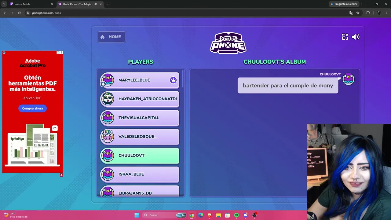Image resolution: width=391 pixels, height=220 pixels.
Task: Open the Windows Start menu
Action: (x=137, y=215)
